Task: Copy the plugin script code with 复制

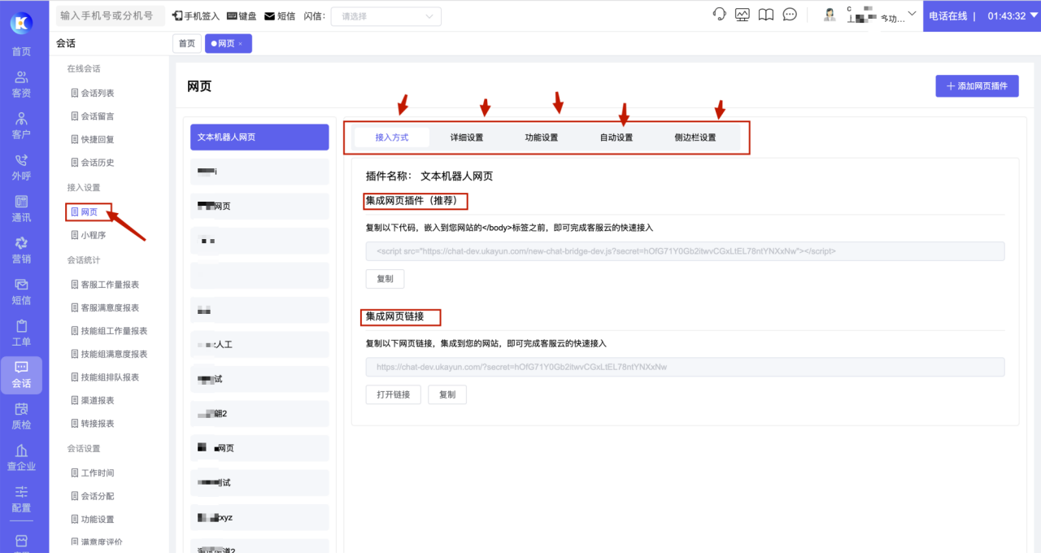Action: pos(385,279)
